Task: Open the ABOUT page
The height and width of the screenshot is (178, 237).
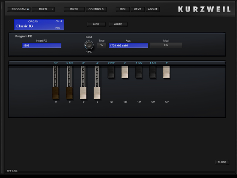Action: pyautogui.click(x=152, y=9)
